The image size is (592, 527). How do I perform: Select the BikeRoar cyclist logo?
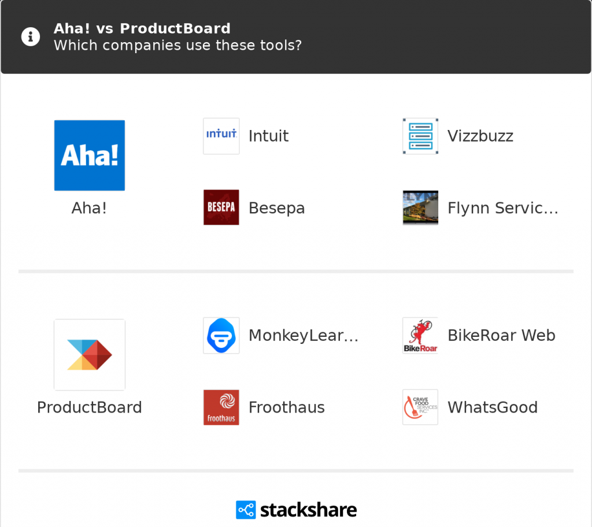[x=420, y=336]
